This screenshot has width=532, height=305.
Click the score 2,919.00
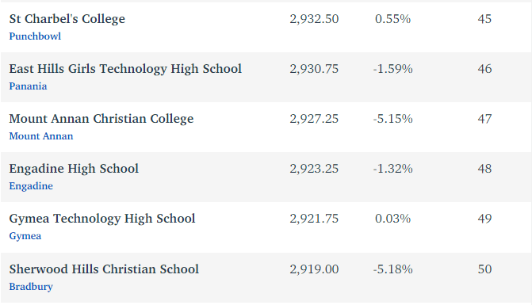[x=314, y=269]
